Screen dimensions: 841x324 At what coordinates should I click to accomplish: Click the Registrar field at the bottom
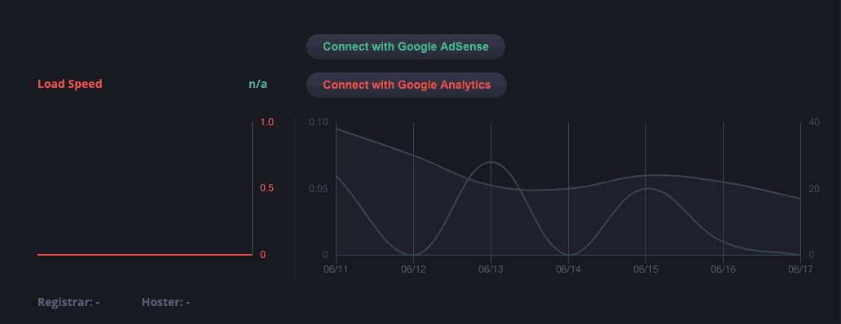click(x=68, y=302)
